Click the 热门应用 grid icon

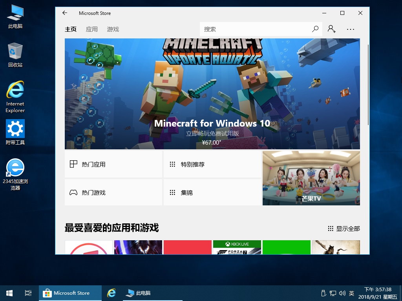click(x=73, y=164)
